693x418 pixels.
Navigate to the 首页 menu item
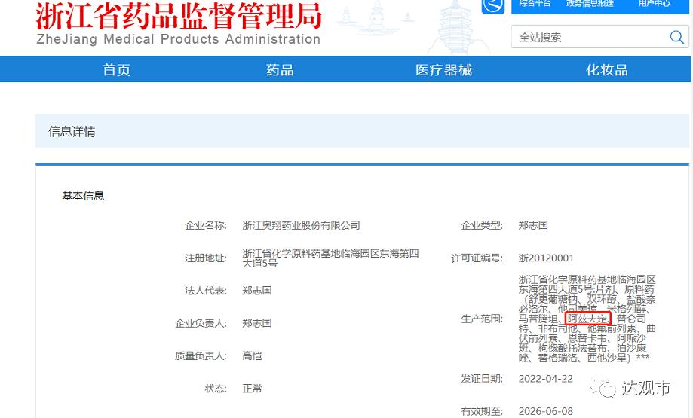(x=116, y=70)
